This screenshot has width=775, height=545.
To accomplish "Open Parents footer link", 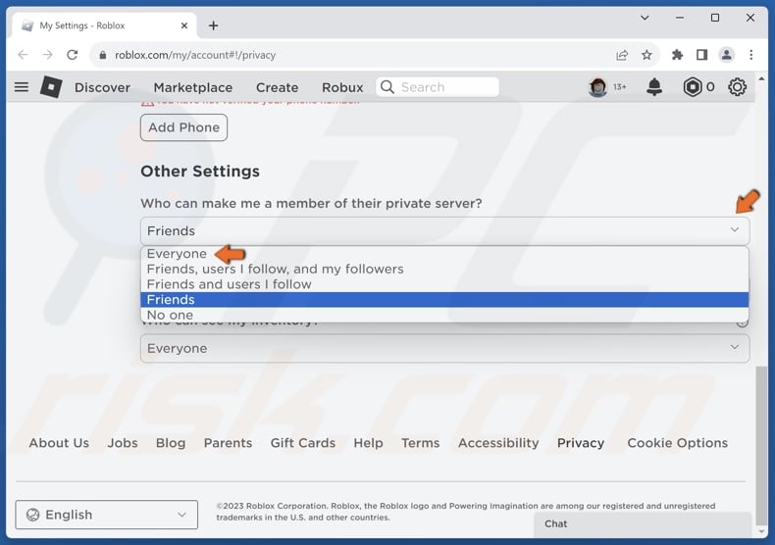I will tap(228, 443).
